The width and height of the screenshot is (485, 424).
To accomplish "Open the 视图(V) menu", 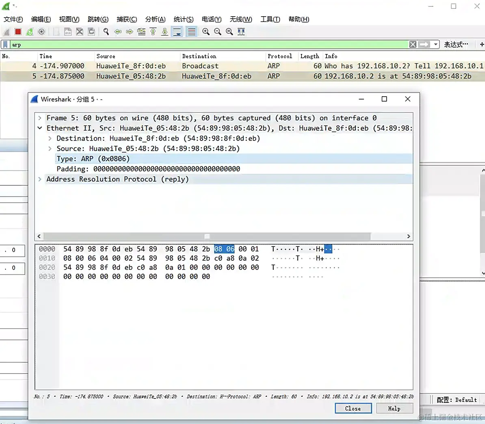I will 69,19.
